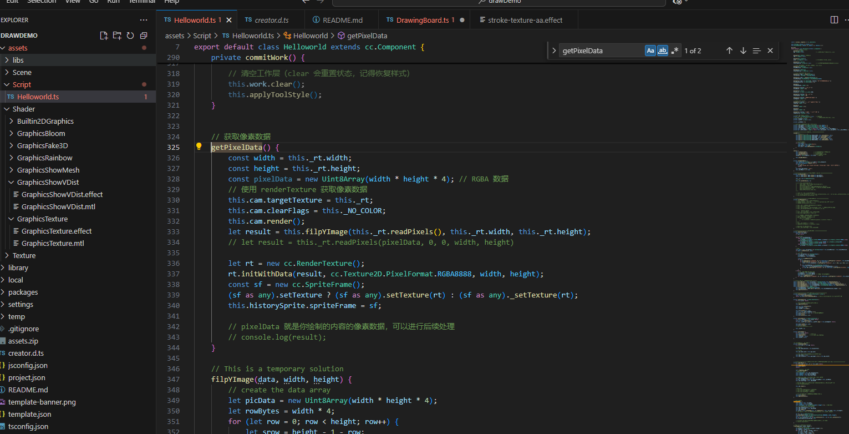Image resolution: width=849 pixels, height=434 pixels.
Task: Expand the libs folder
Action: coord(7,60)
